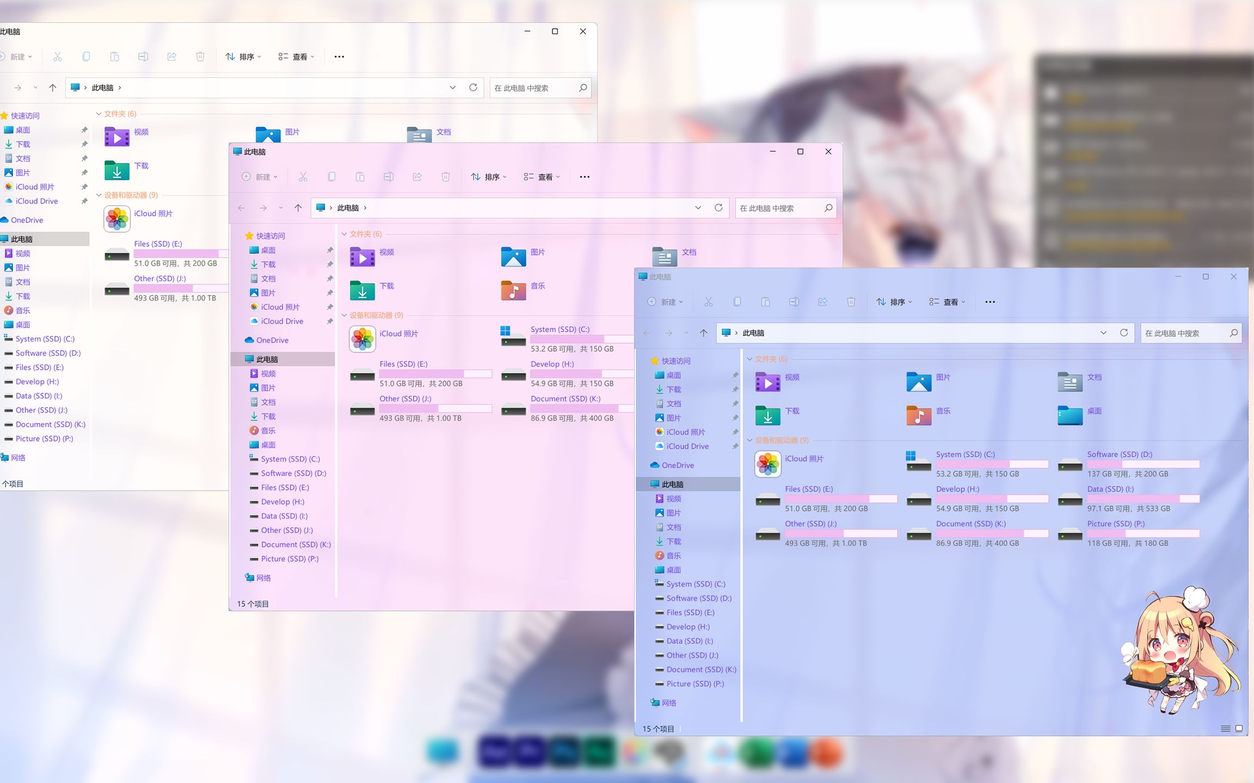Screen dimensions: 1254x783
Task: Click Share icon in blue window toolbar
Action: (x=822, y=302)
